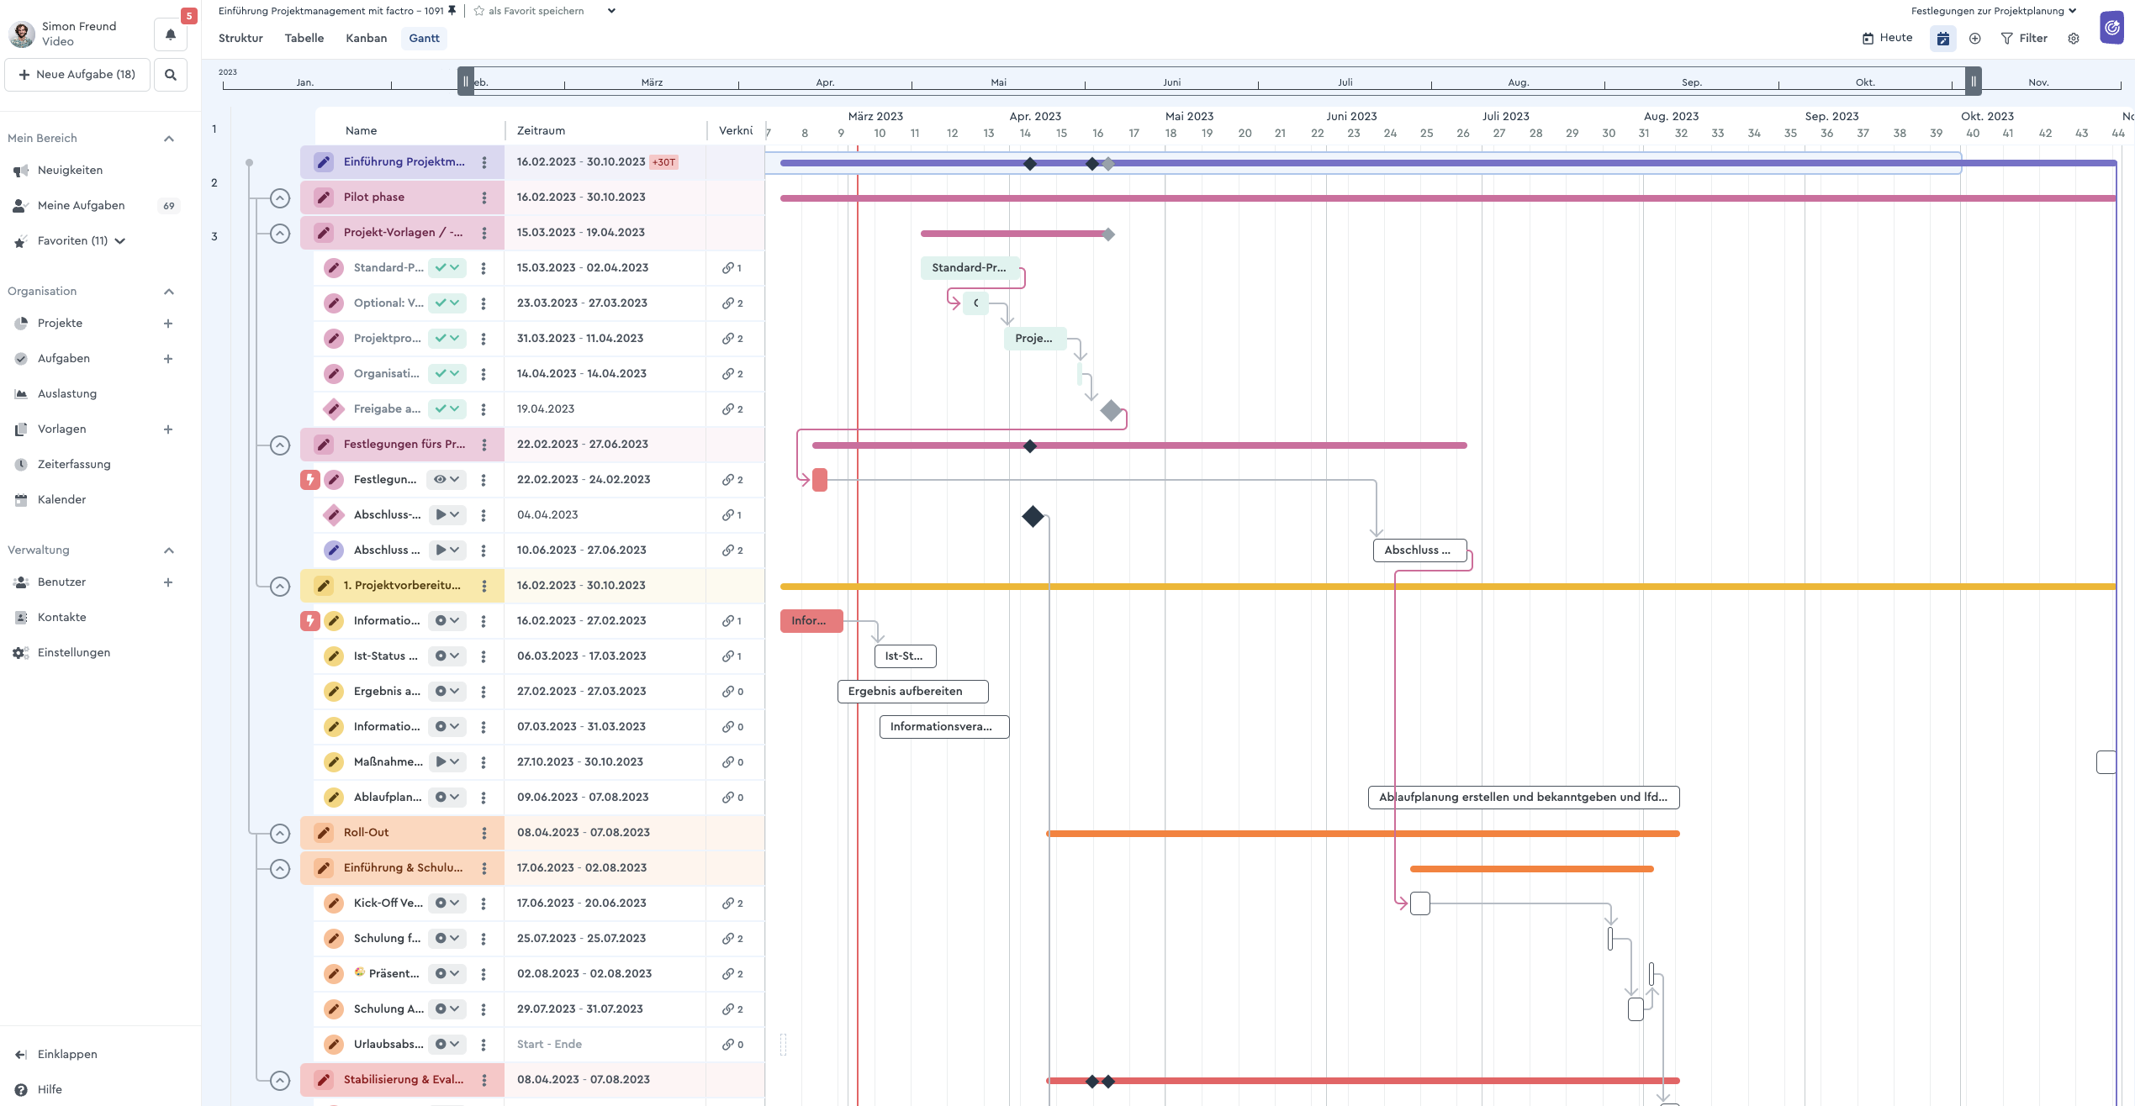Open Festlegungen zur Projektplanung dropdown
Screen dimensions: 2135x1106
[x=1993, y=11]
